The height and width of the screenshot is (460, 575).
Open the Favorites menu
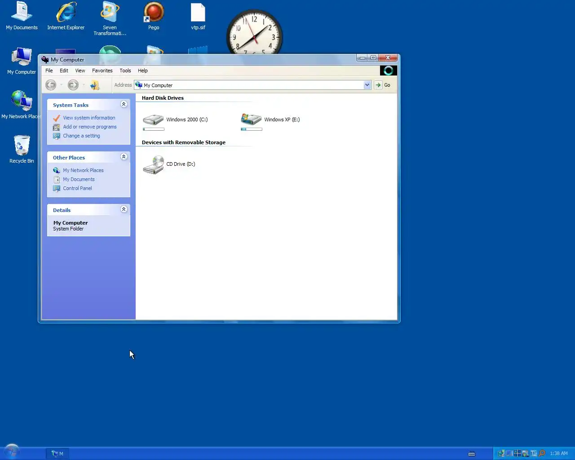click(x=102, y=71)
